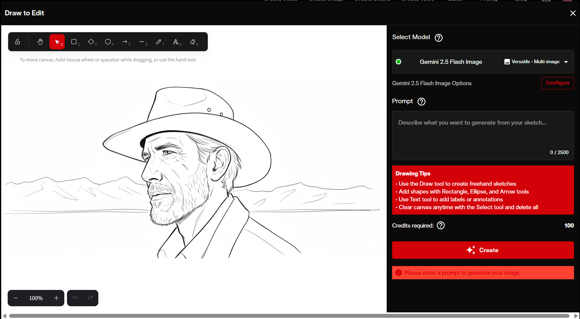580x319 pixels.
Task: Select the Eraser tool
Action: point(193,42)
